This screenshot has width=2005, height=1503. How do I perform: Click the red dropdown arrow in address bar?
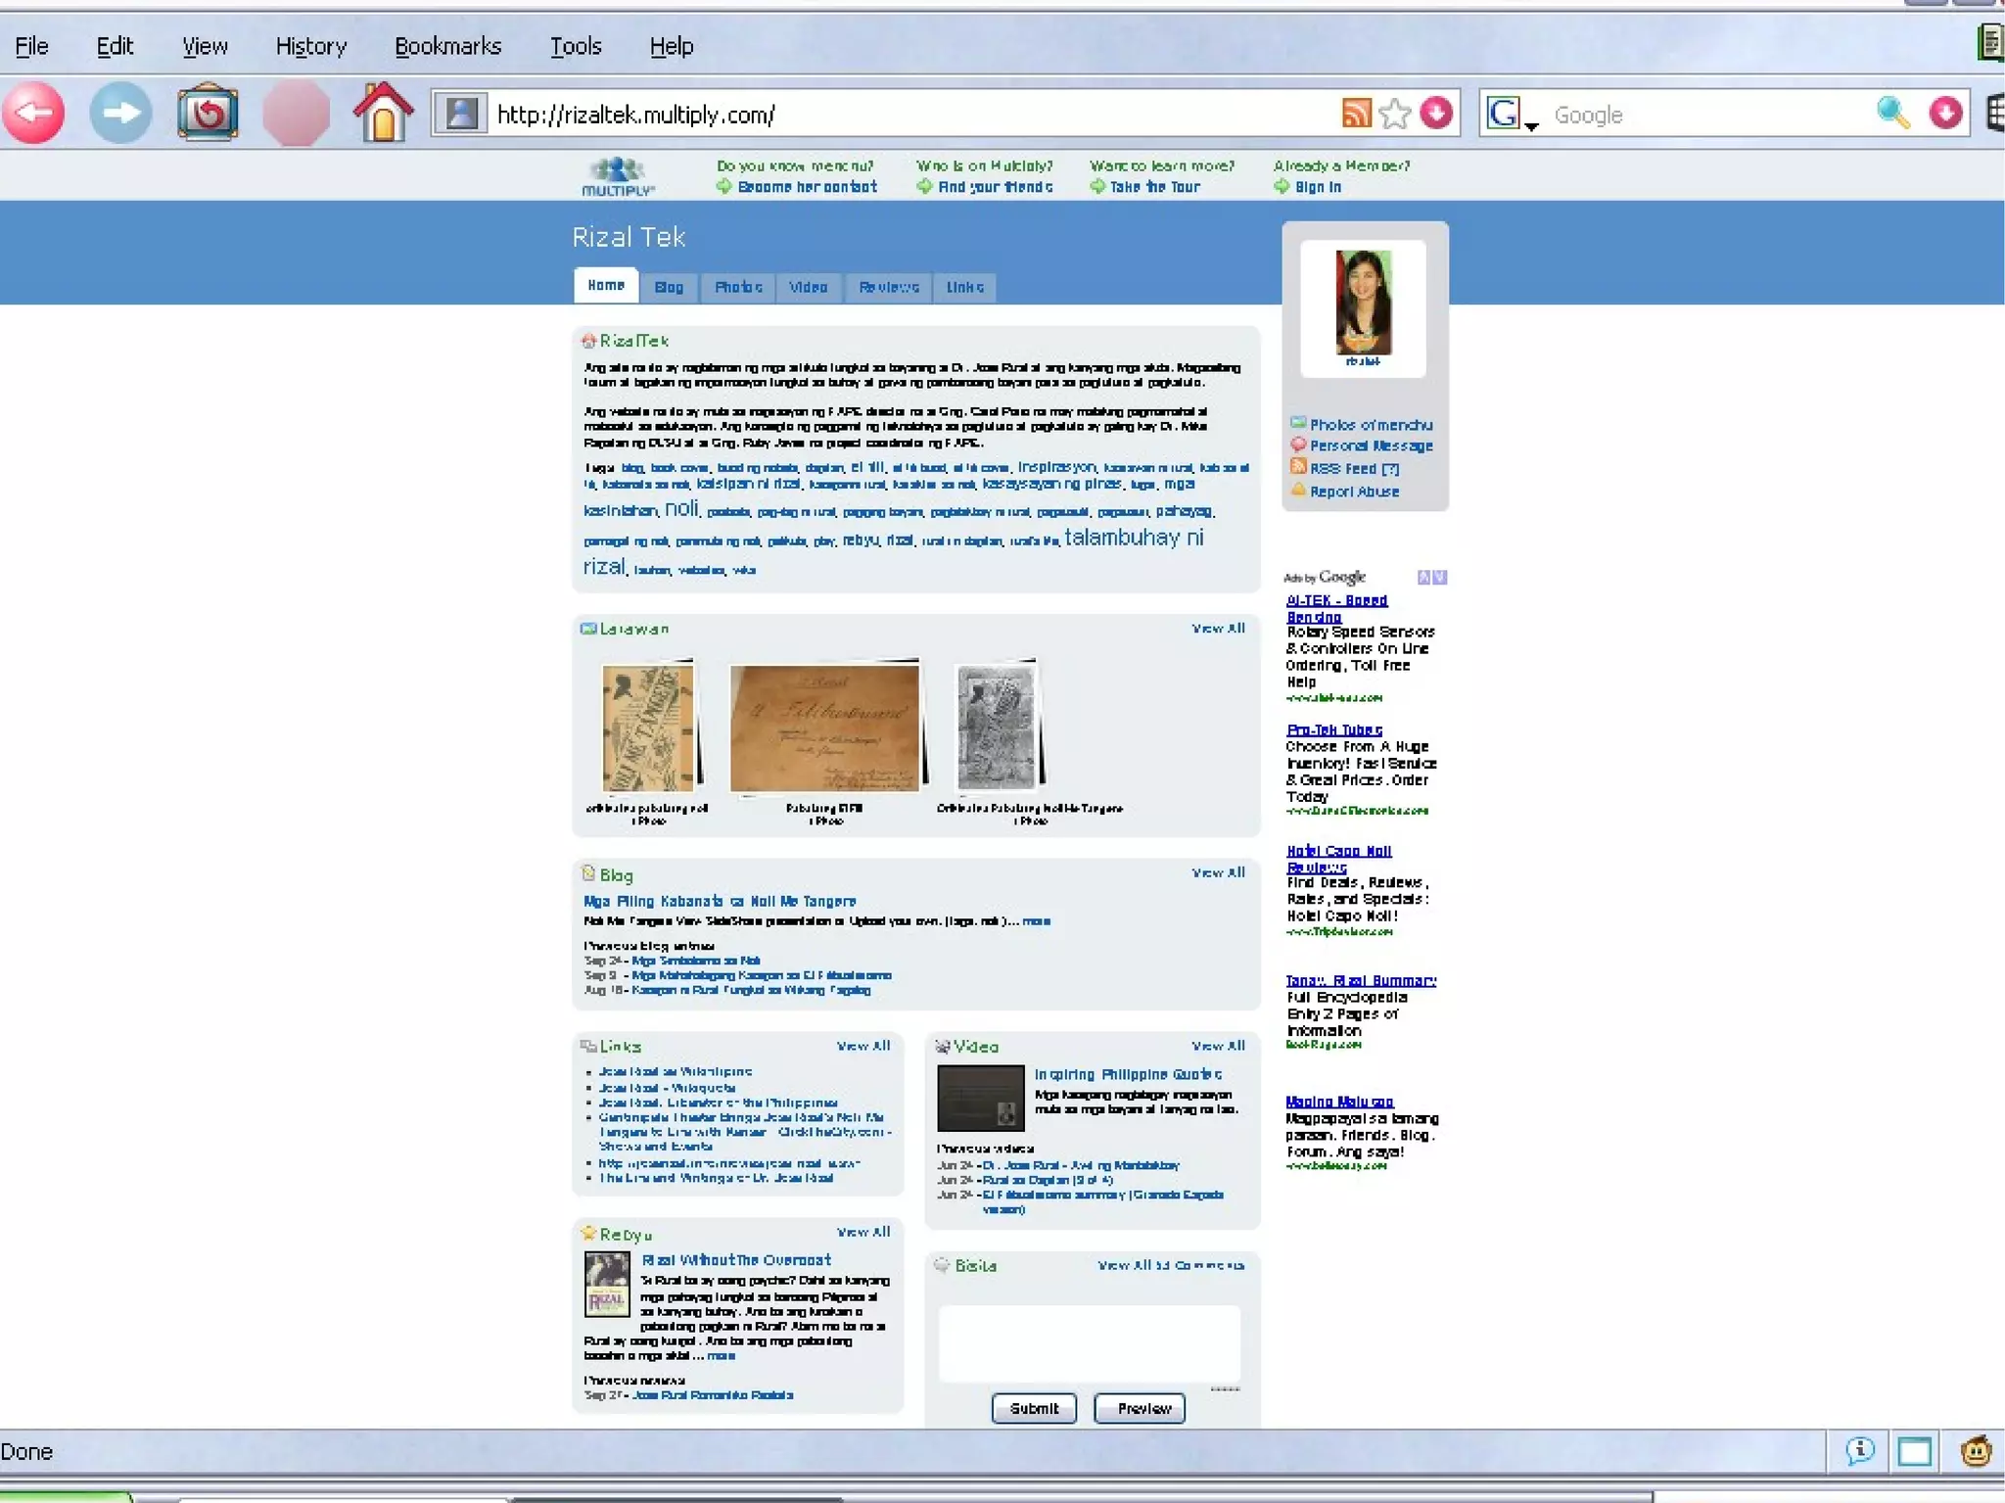tap(1436, 114)
